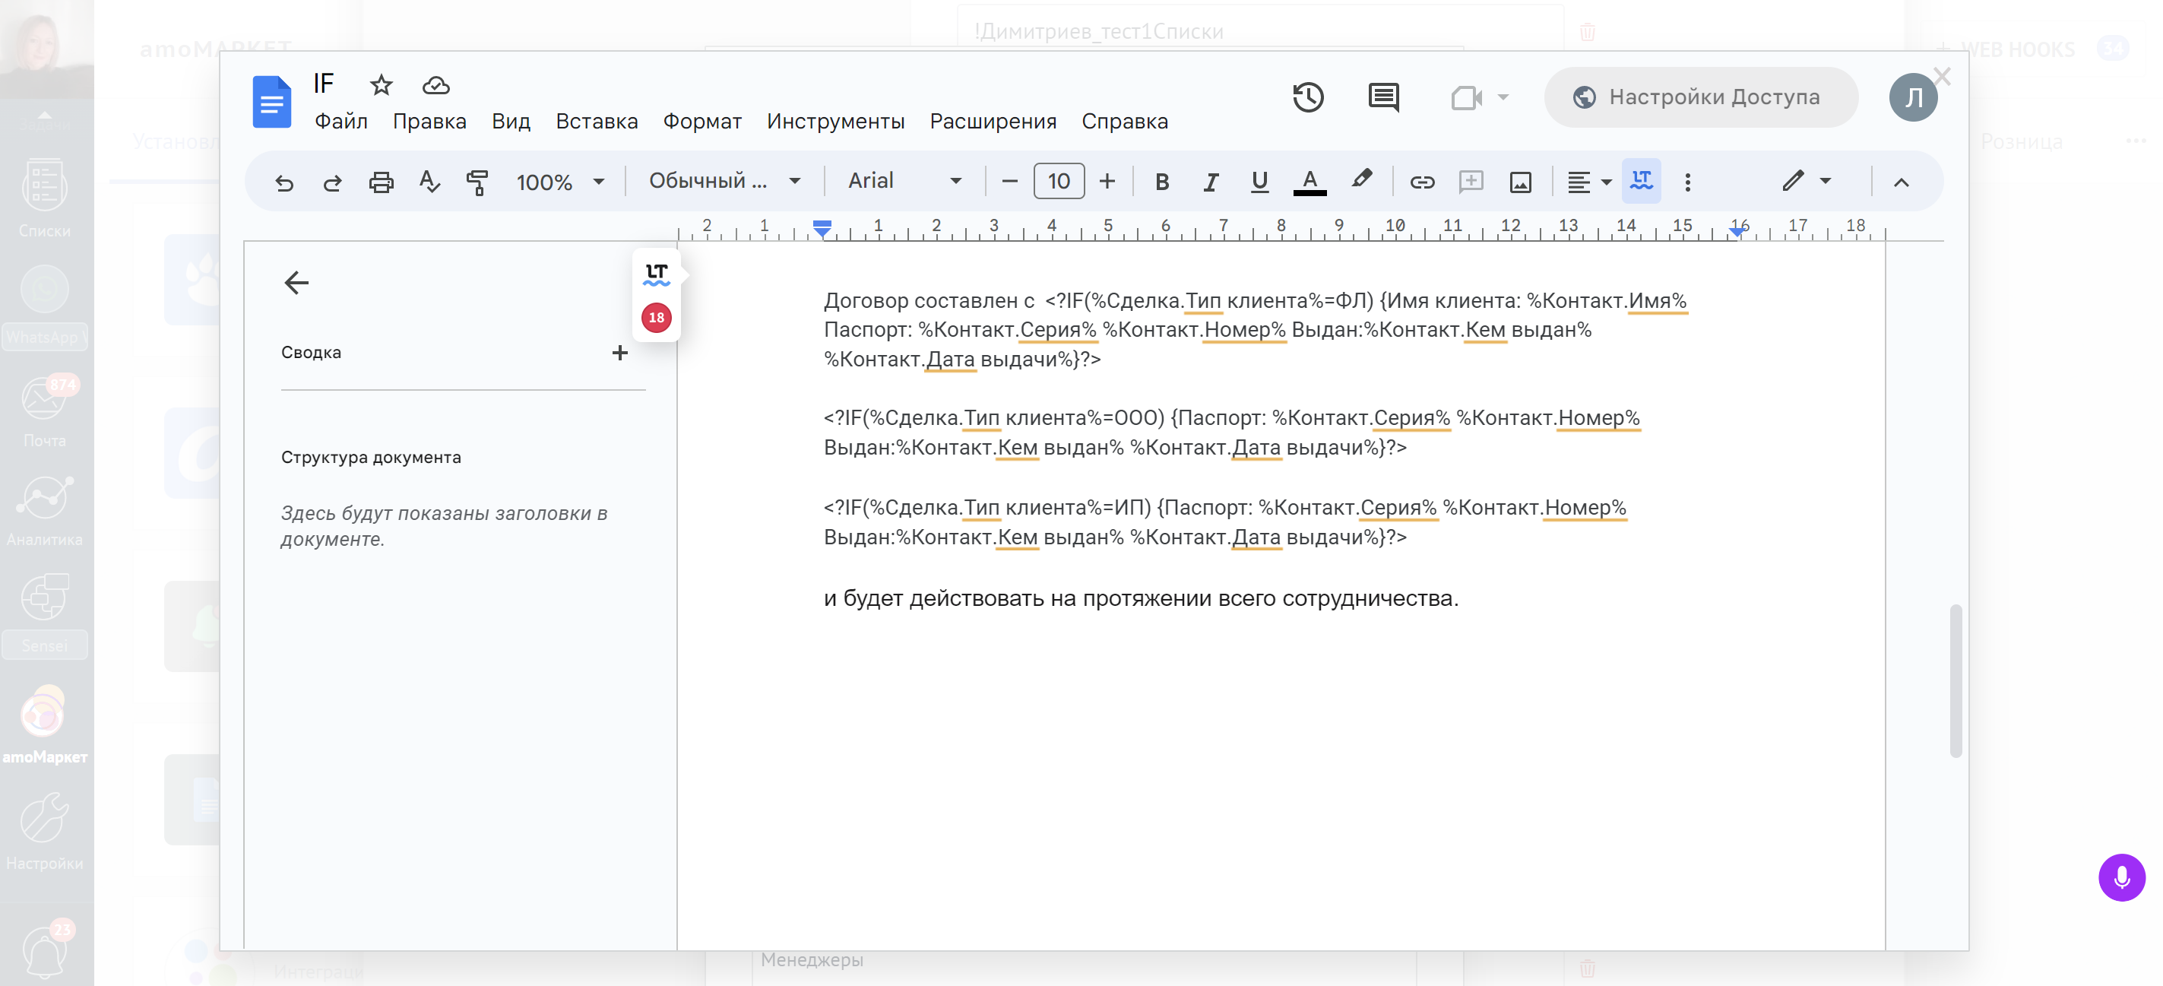Open the 18 issues LanguageTool badge
The image size is (2163, 986).
pos(657,318)
